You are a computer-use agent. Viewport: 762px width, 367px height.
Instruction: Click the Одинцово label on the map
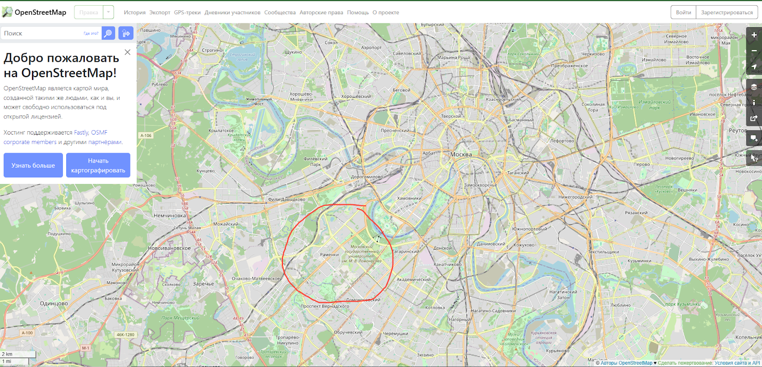tap(54, 303)
